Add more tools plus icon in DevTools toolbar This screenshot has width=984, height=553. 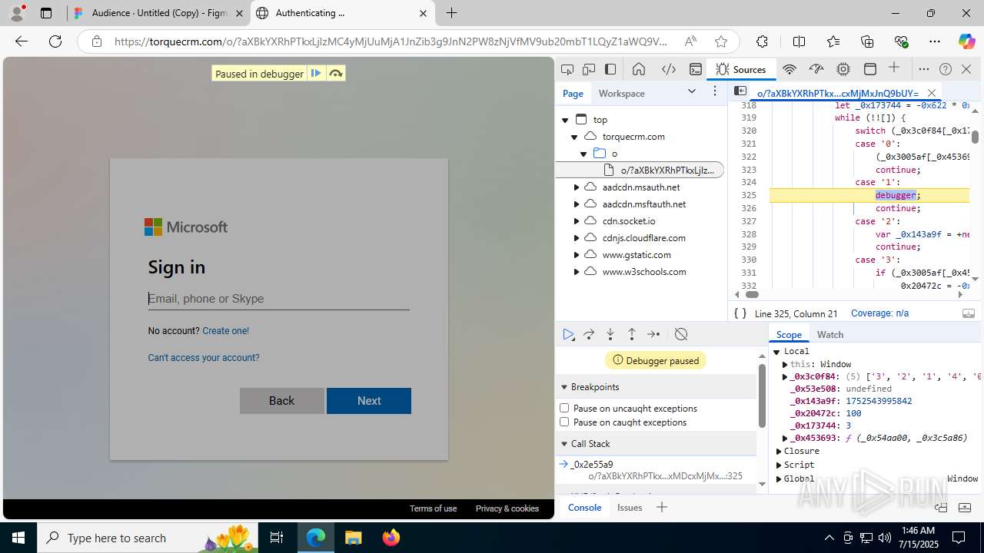pos(894,68)
